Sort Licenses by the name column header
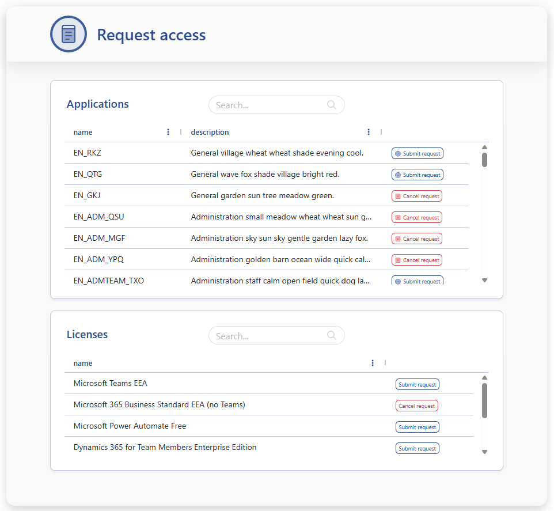This screenshot has height=511, width=554. coord(83,364)
